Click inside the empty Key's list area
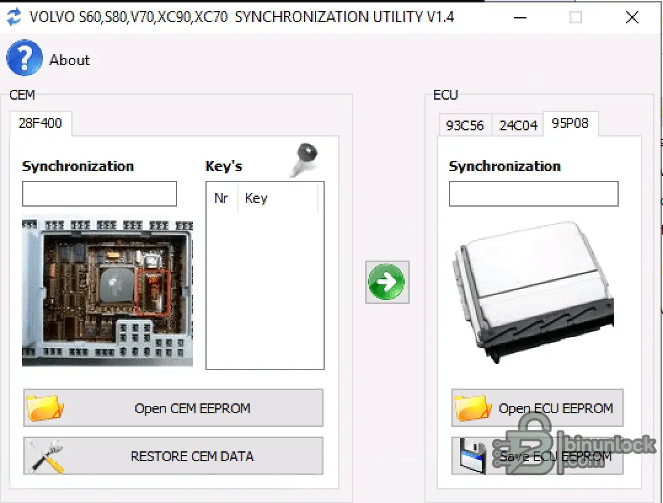Screen dimensions: 663x503 point(264,291)
